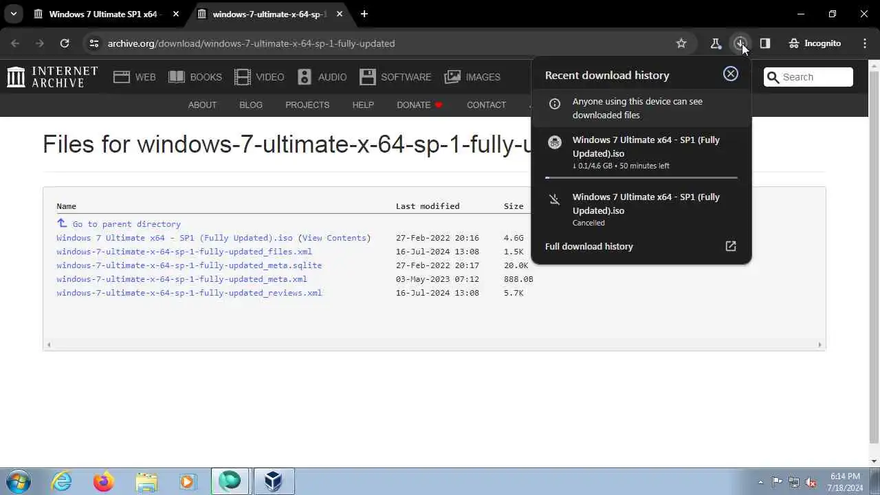Screen dimensions: 880x495
Task: Open the fully-updated_reviews.xml link
Action: [x=189, y=293]
